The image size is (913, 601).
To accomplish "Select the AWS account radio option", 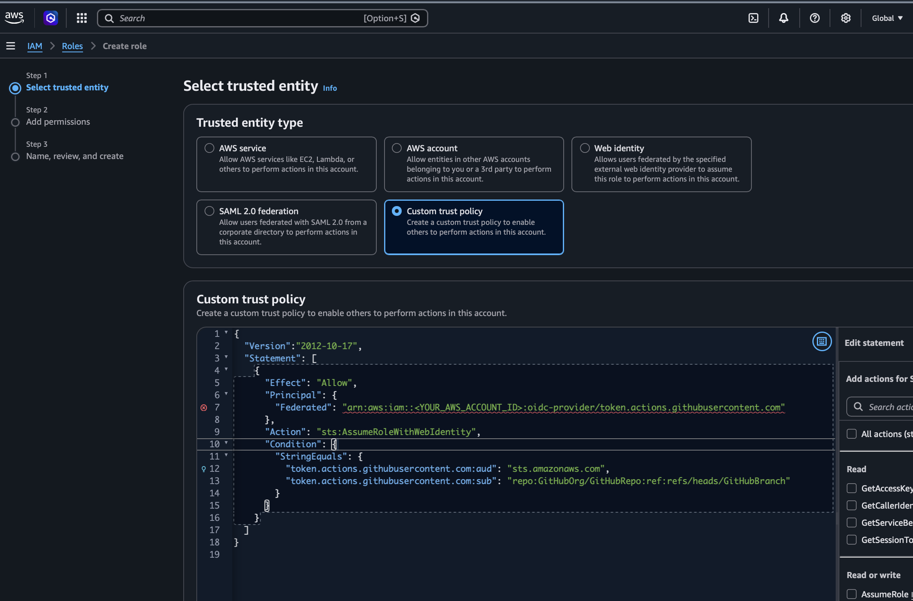I will point(397,148).
